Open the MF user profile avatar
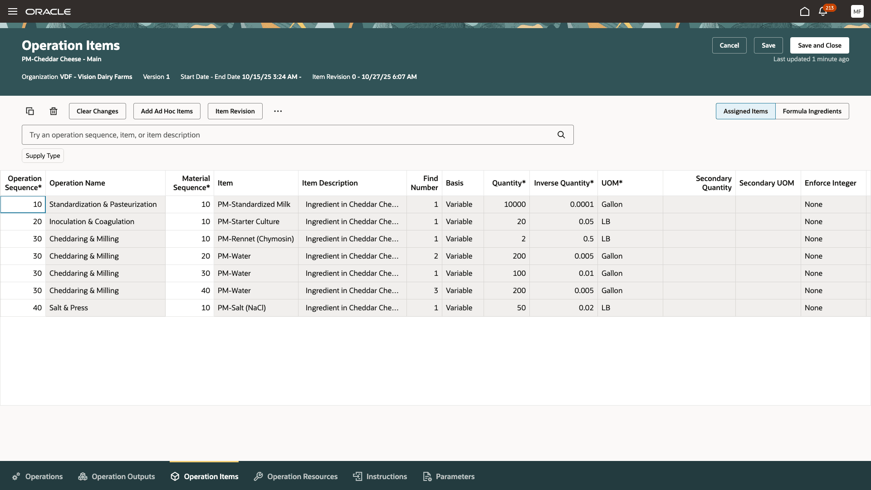 click(x=857, y=11)
